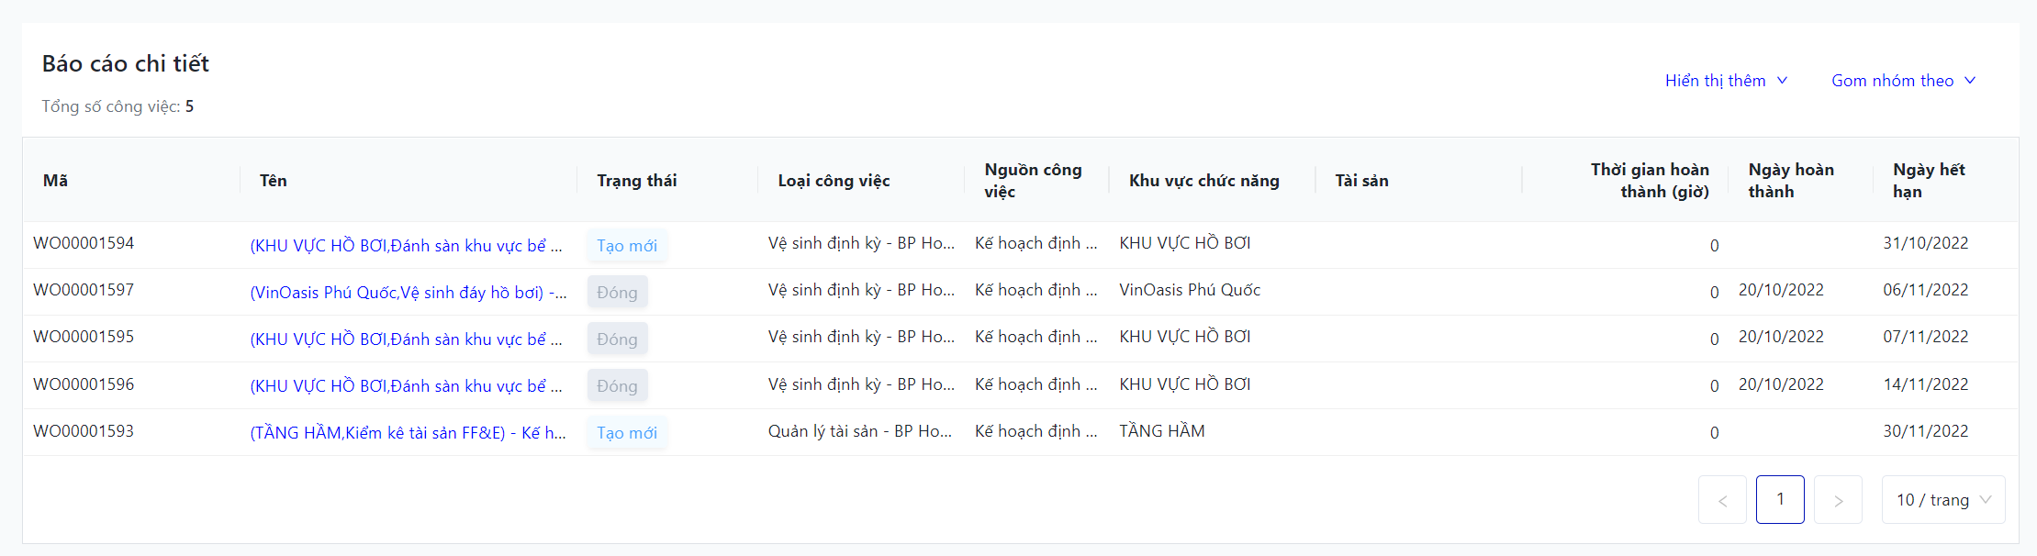
Task: Click the 'Loại công việc' column header
Action: 834,181
